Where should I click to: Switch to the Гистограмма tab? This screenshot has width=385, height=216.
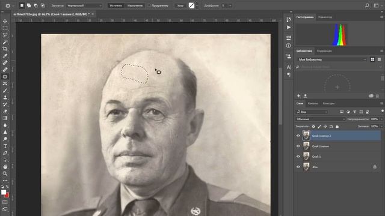pos(305,17)
